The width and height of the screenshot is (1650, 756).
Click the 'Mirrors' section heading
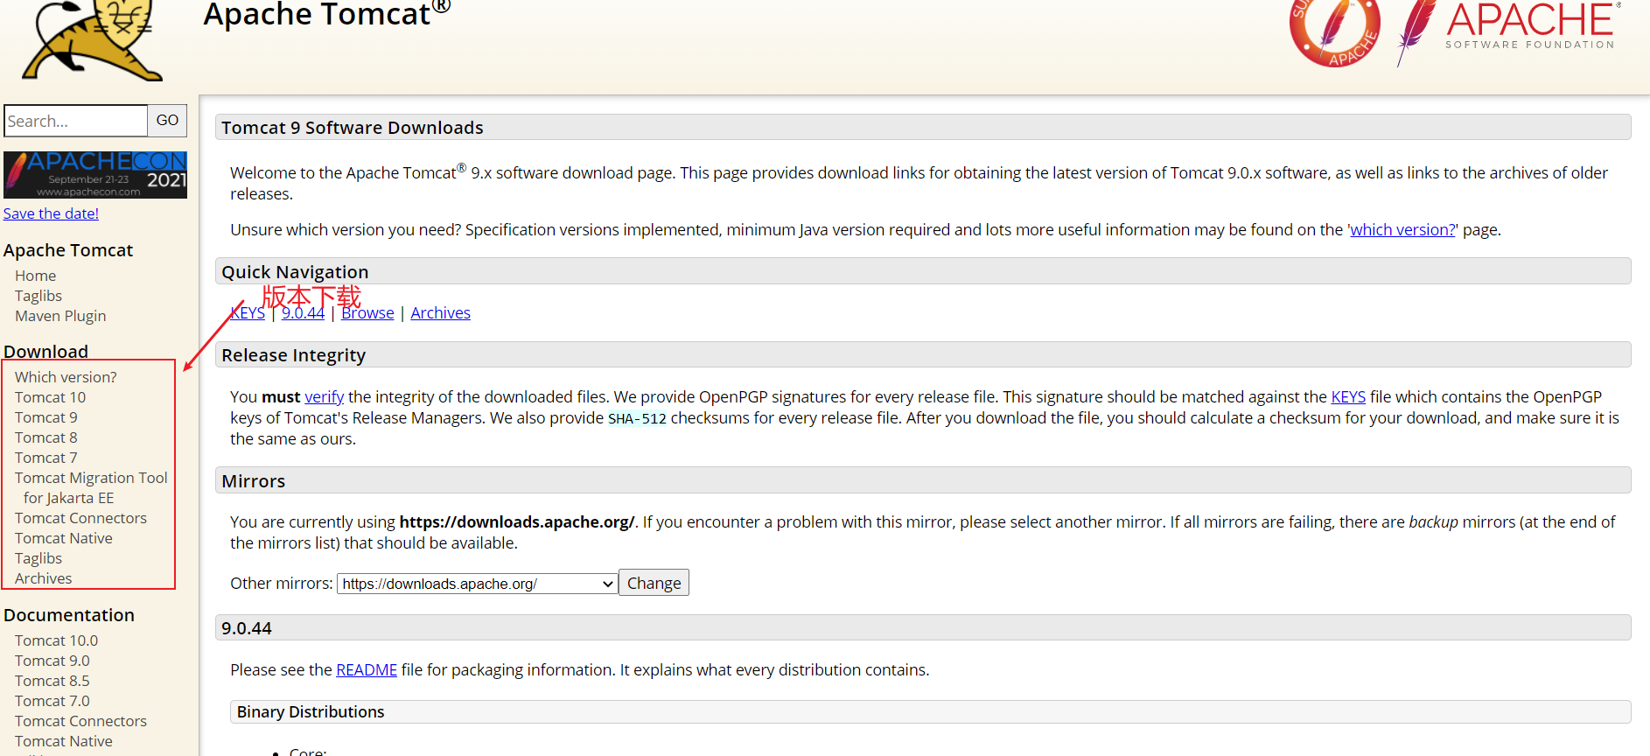click(x=254, y=481)
